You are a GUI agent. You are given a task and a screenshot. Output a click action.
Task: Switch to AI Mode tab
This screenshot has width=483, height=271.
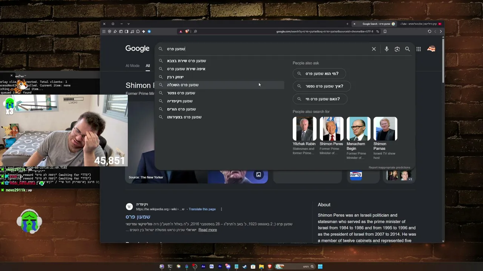(x=132, y=66)
